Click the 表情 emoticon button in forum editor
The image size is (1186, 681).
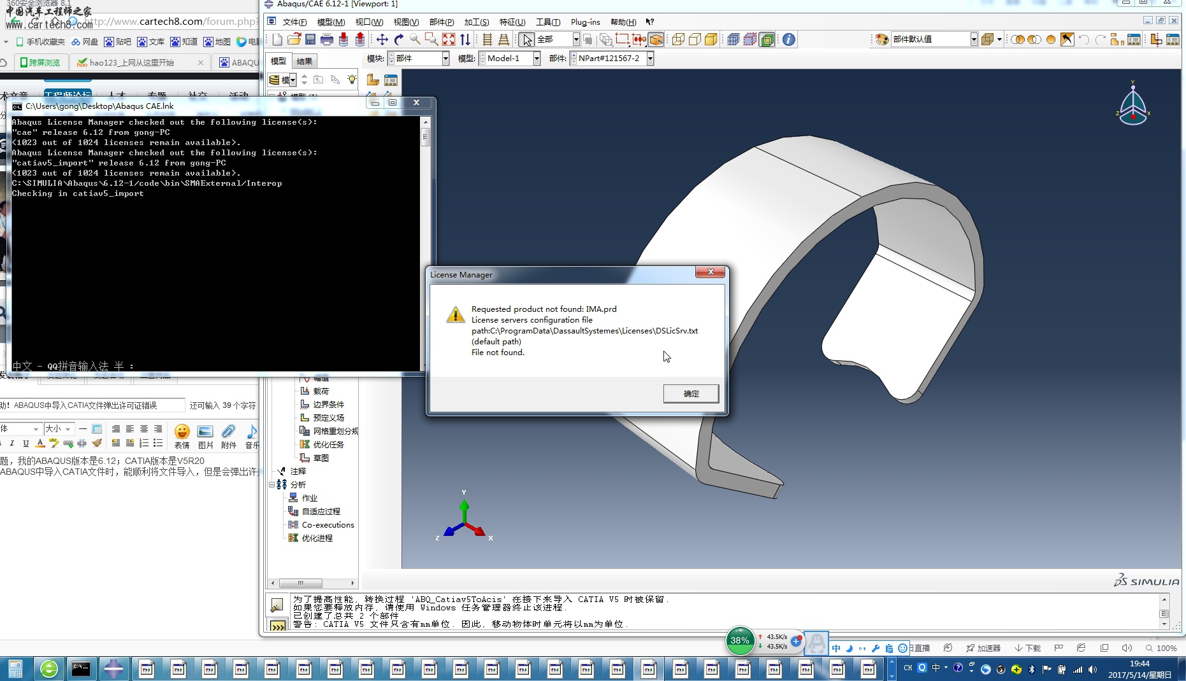pyautogui.click(x=182, y=437)
